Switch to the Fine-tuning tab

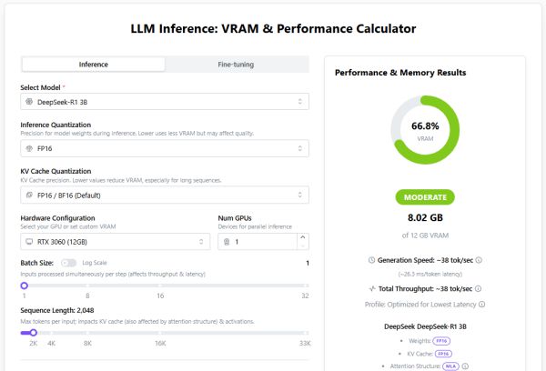coord(236,65)
